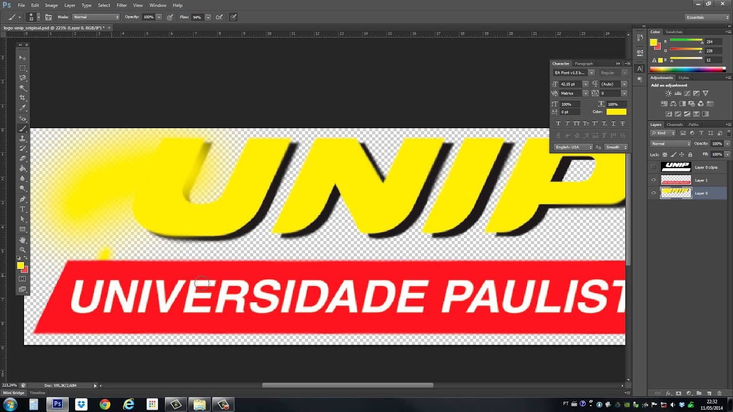Switch to the Paths tab

pyautogui.click(x=693, y=124)
